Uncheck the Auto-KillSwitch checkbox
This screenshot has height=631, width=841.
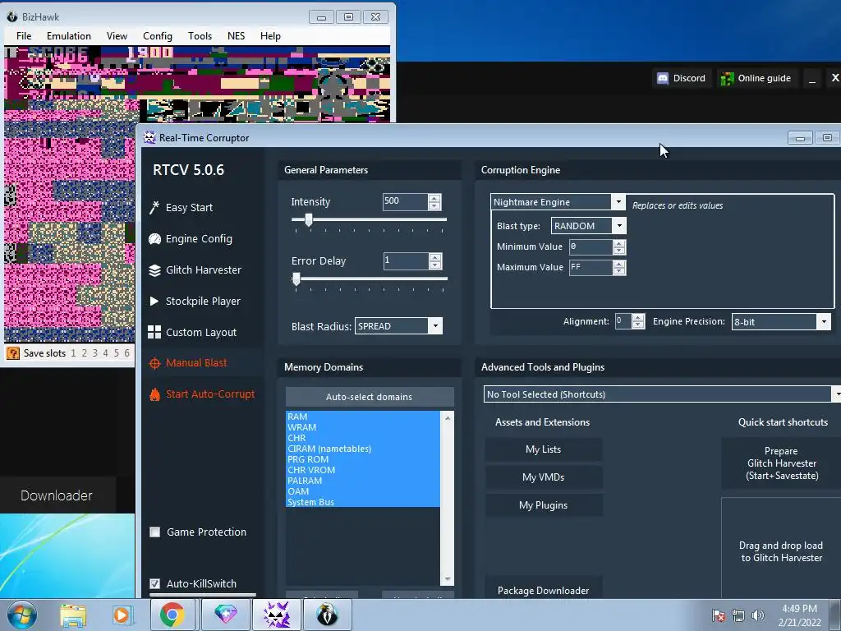pos(155,584)
